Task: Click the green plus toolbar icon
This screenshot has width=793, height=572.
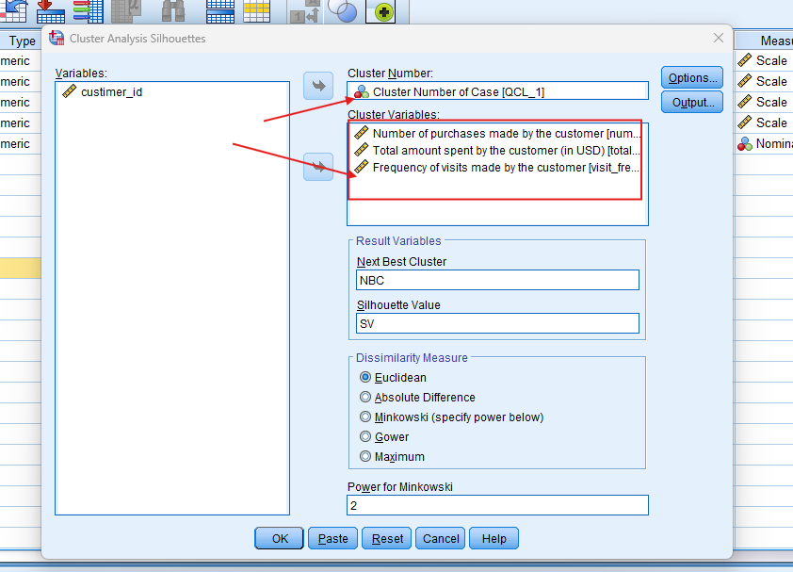Action: (x=385, y=12)
